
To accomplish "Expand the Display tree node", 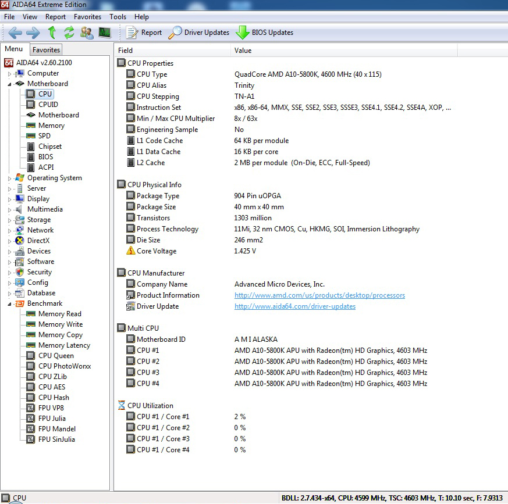I will [9, 199].
